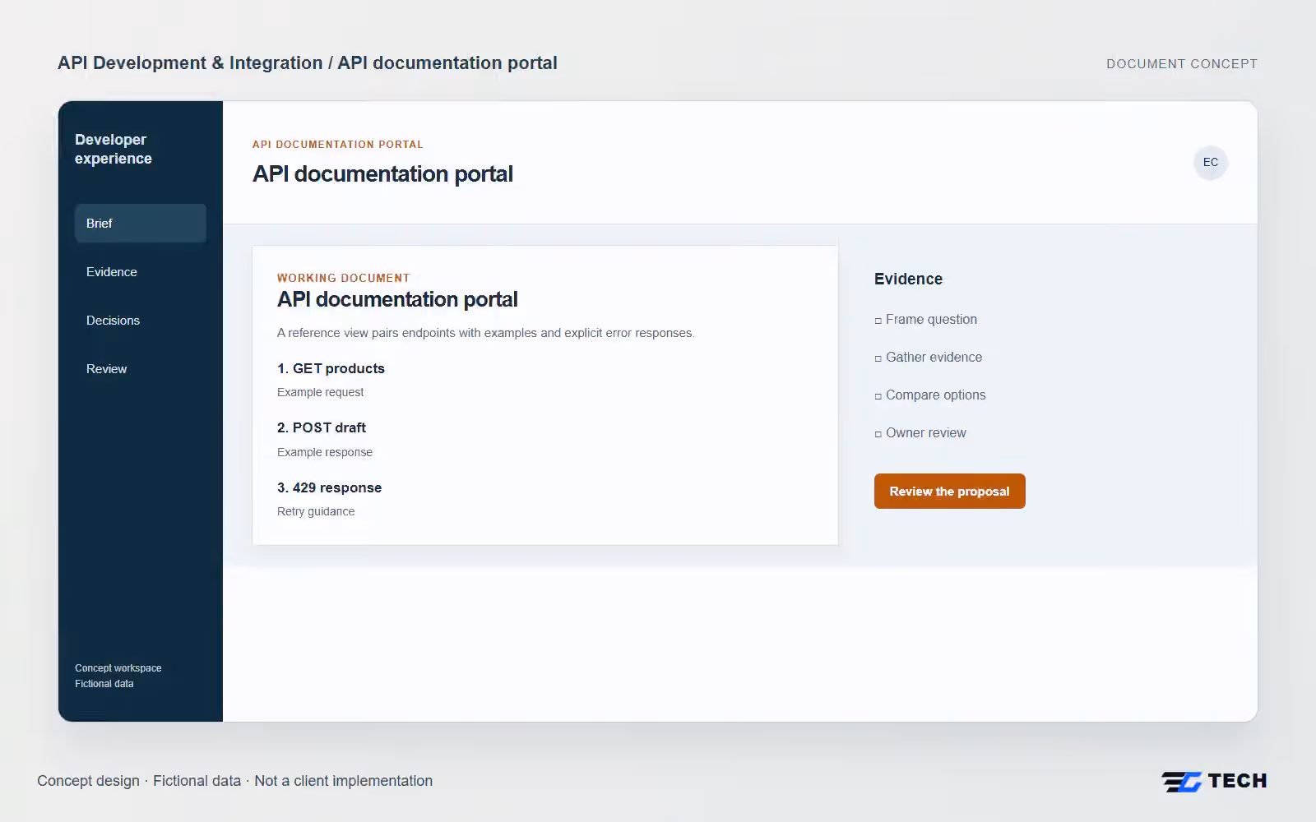This screenshot has height=822, width=1316.
Task: Click the 'Not a client implementation' footer text
Action: (343, 781)
